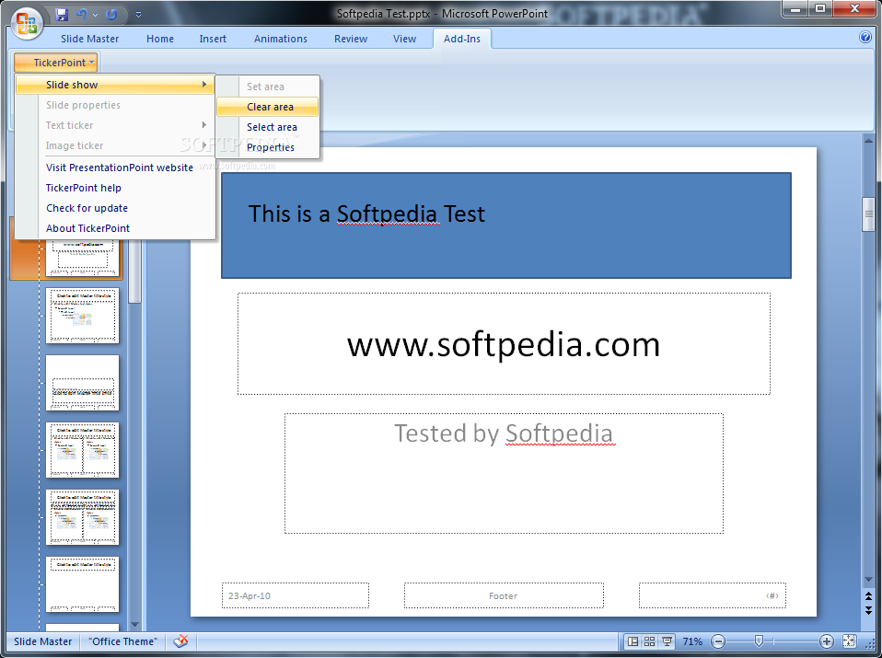Go to the Review tab
This screenshot has height=658, width=882.
351,39
